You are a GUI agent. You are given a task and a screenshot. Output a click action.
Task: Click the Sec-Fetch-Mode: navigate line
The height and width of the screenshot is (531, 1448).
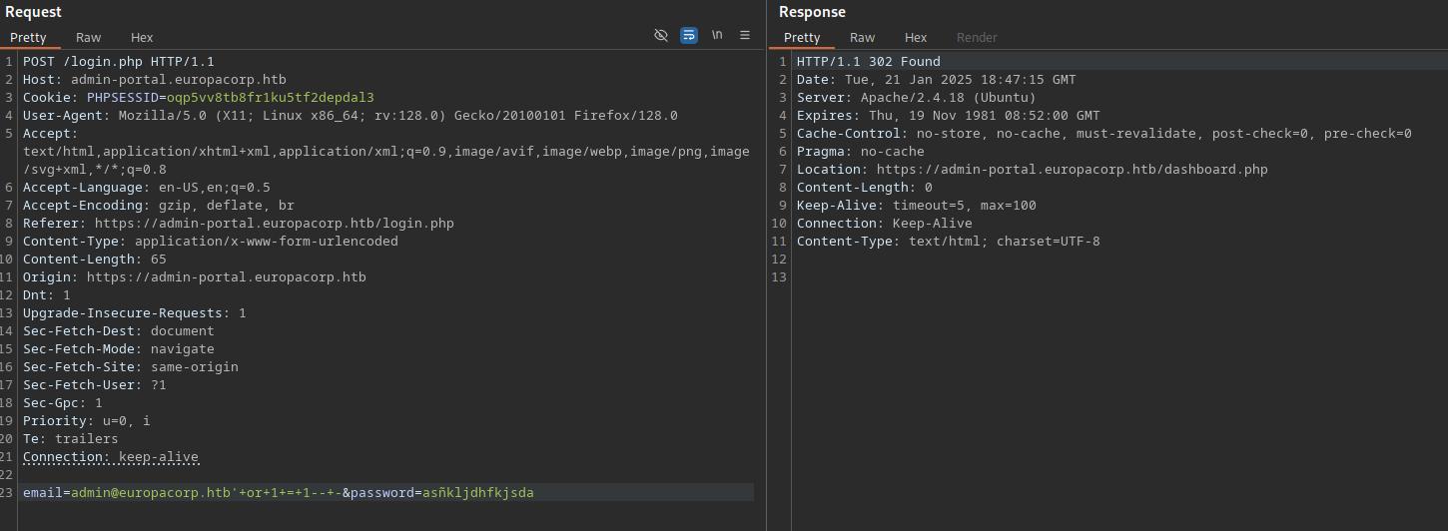pyautogui.click(x=119, y=348)
